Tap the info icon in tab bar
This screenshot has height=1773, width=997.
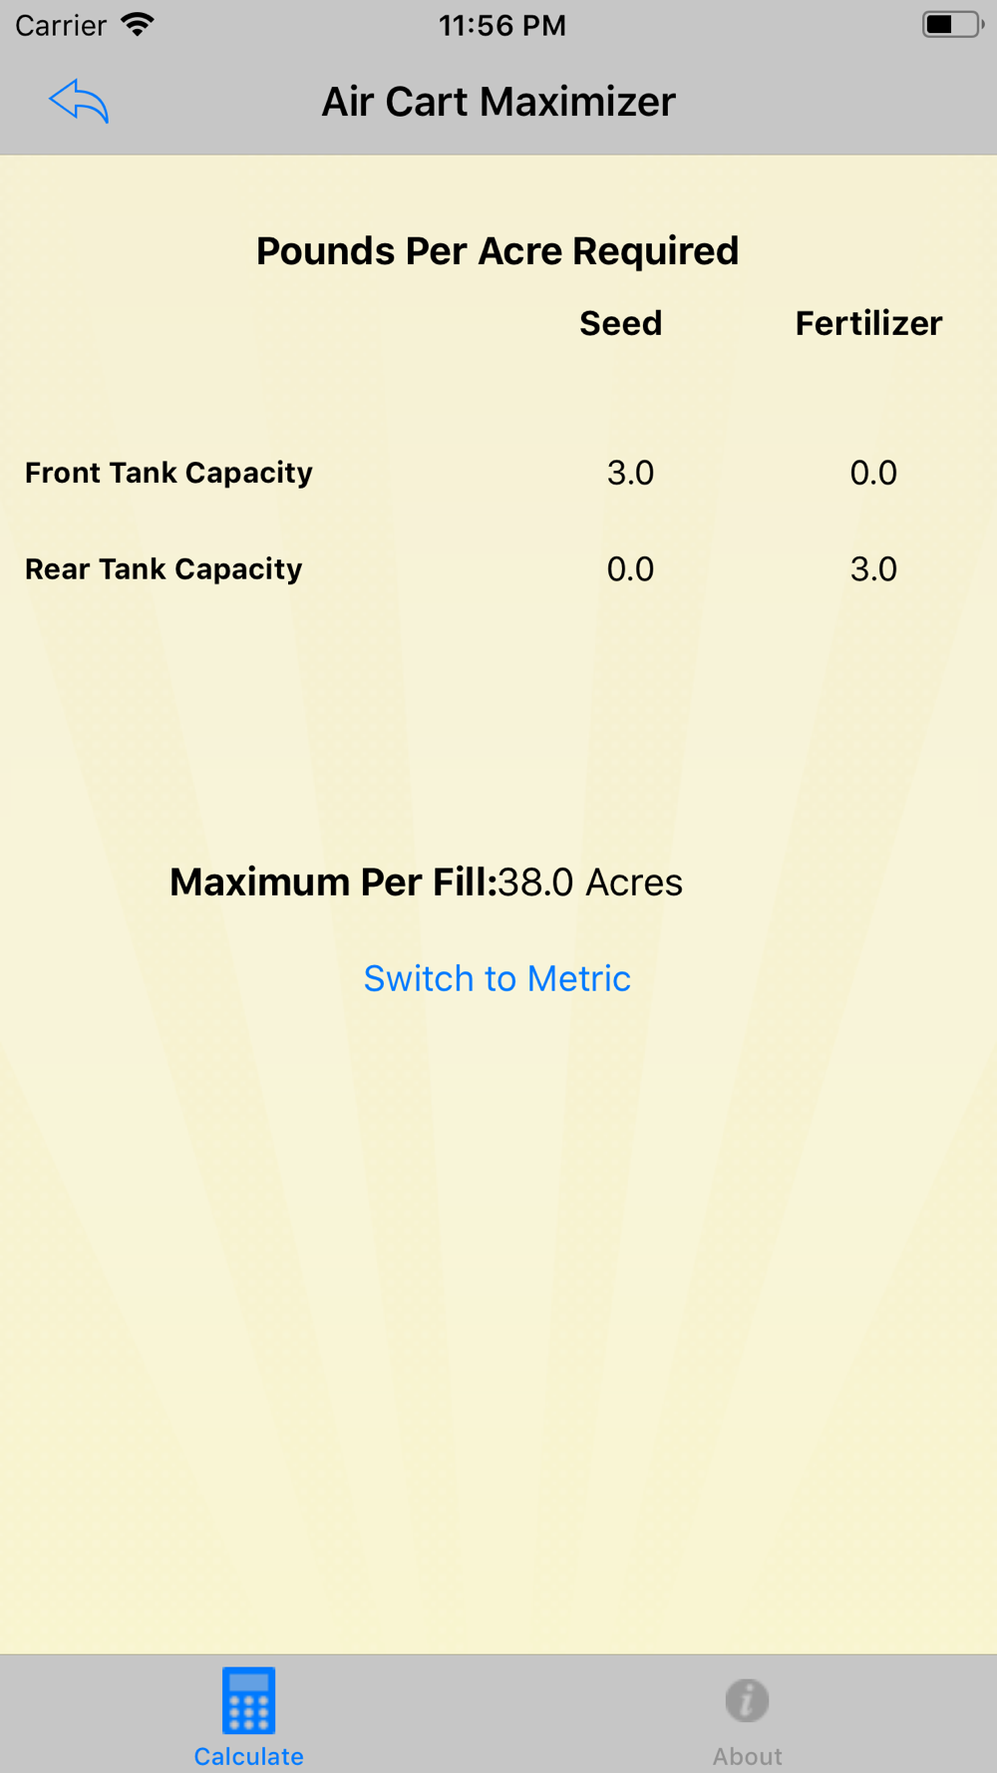click(x=747, y=1700)
